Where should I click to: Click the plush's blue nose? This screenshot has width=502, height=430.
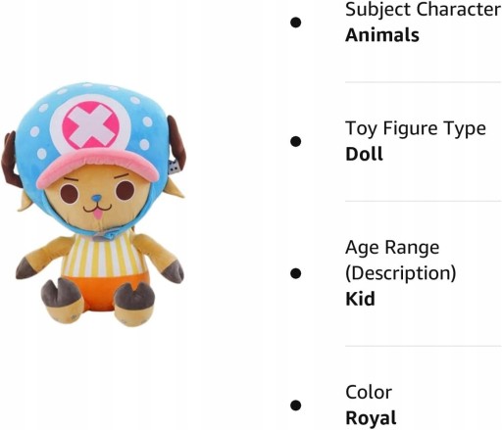tap(96, 198)
